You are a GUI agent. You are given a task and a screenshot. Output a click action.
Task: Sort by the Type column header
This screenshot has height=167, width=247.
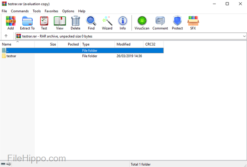point(98,44)
